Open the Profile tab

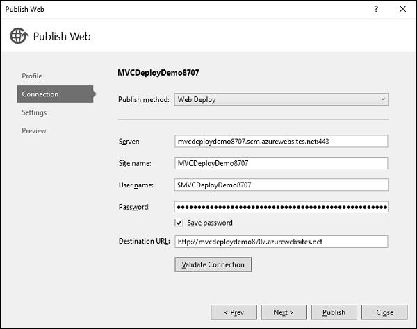coord(32,76)
